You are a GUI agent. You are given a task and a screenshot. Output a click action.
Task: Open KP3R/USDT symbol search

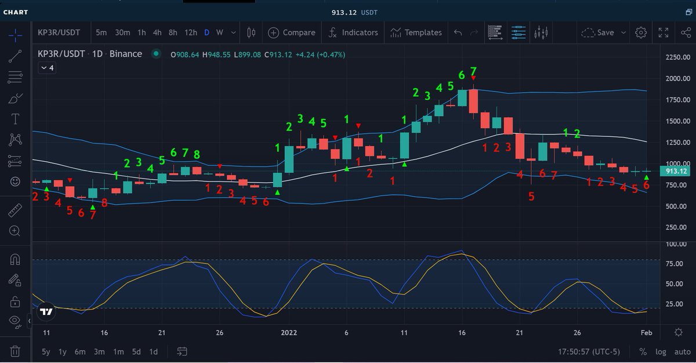pyautogui.click(x=59, y=32)
